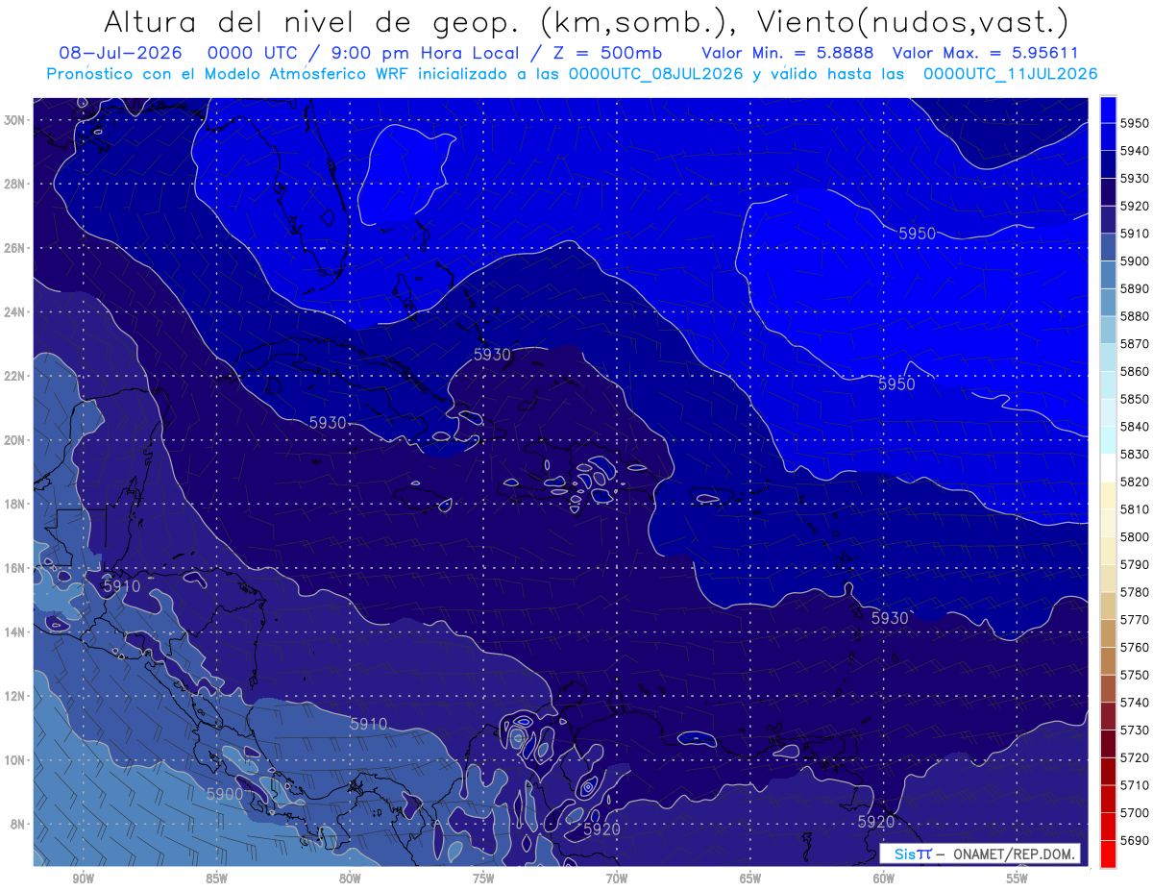Click the 24N latitude axis label
The width and height of the screenshot is (1153, 891).
point(15,312)
